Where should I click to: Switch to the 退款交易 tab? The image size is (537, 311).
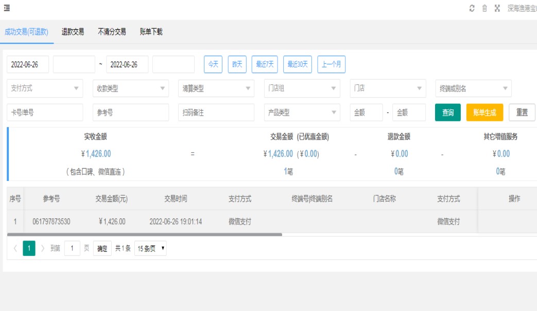pos(73,32)
